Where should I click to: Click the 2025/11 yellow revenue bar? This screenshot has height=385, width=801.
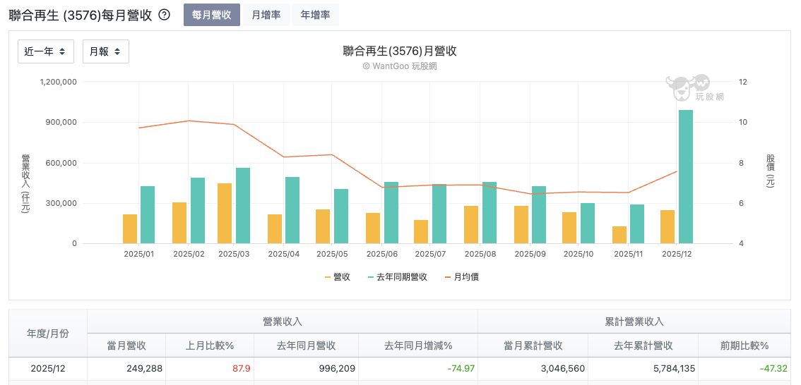pos(619,235)
